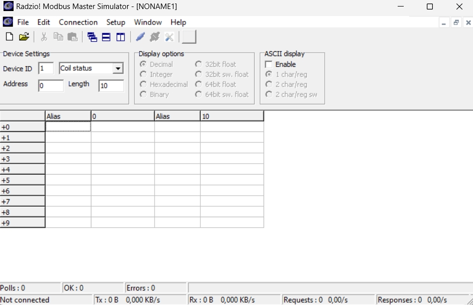Click the Connect plug icon in toolbar
The height and width of the screenshot is (305, 473).
coord(140,37)
